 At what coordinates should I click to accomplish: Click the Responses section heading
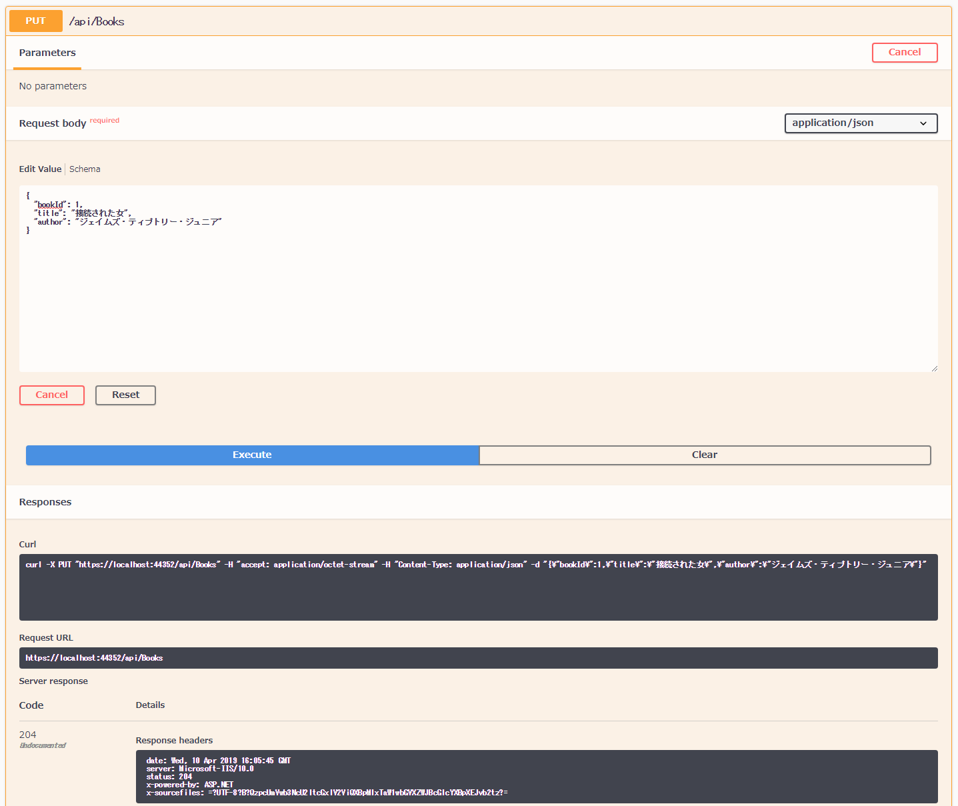pos(45,502)
